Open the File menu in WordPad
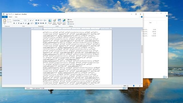Screen dimensions: 183x103 click(x=5, y=17)
